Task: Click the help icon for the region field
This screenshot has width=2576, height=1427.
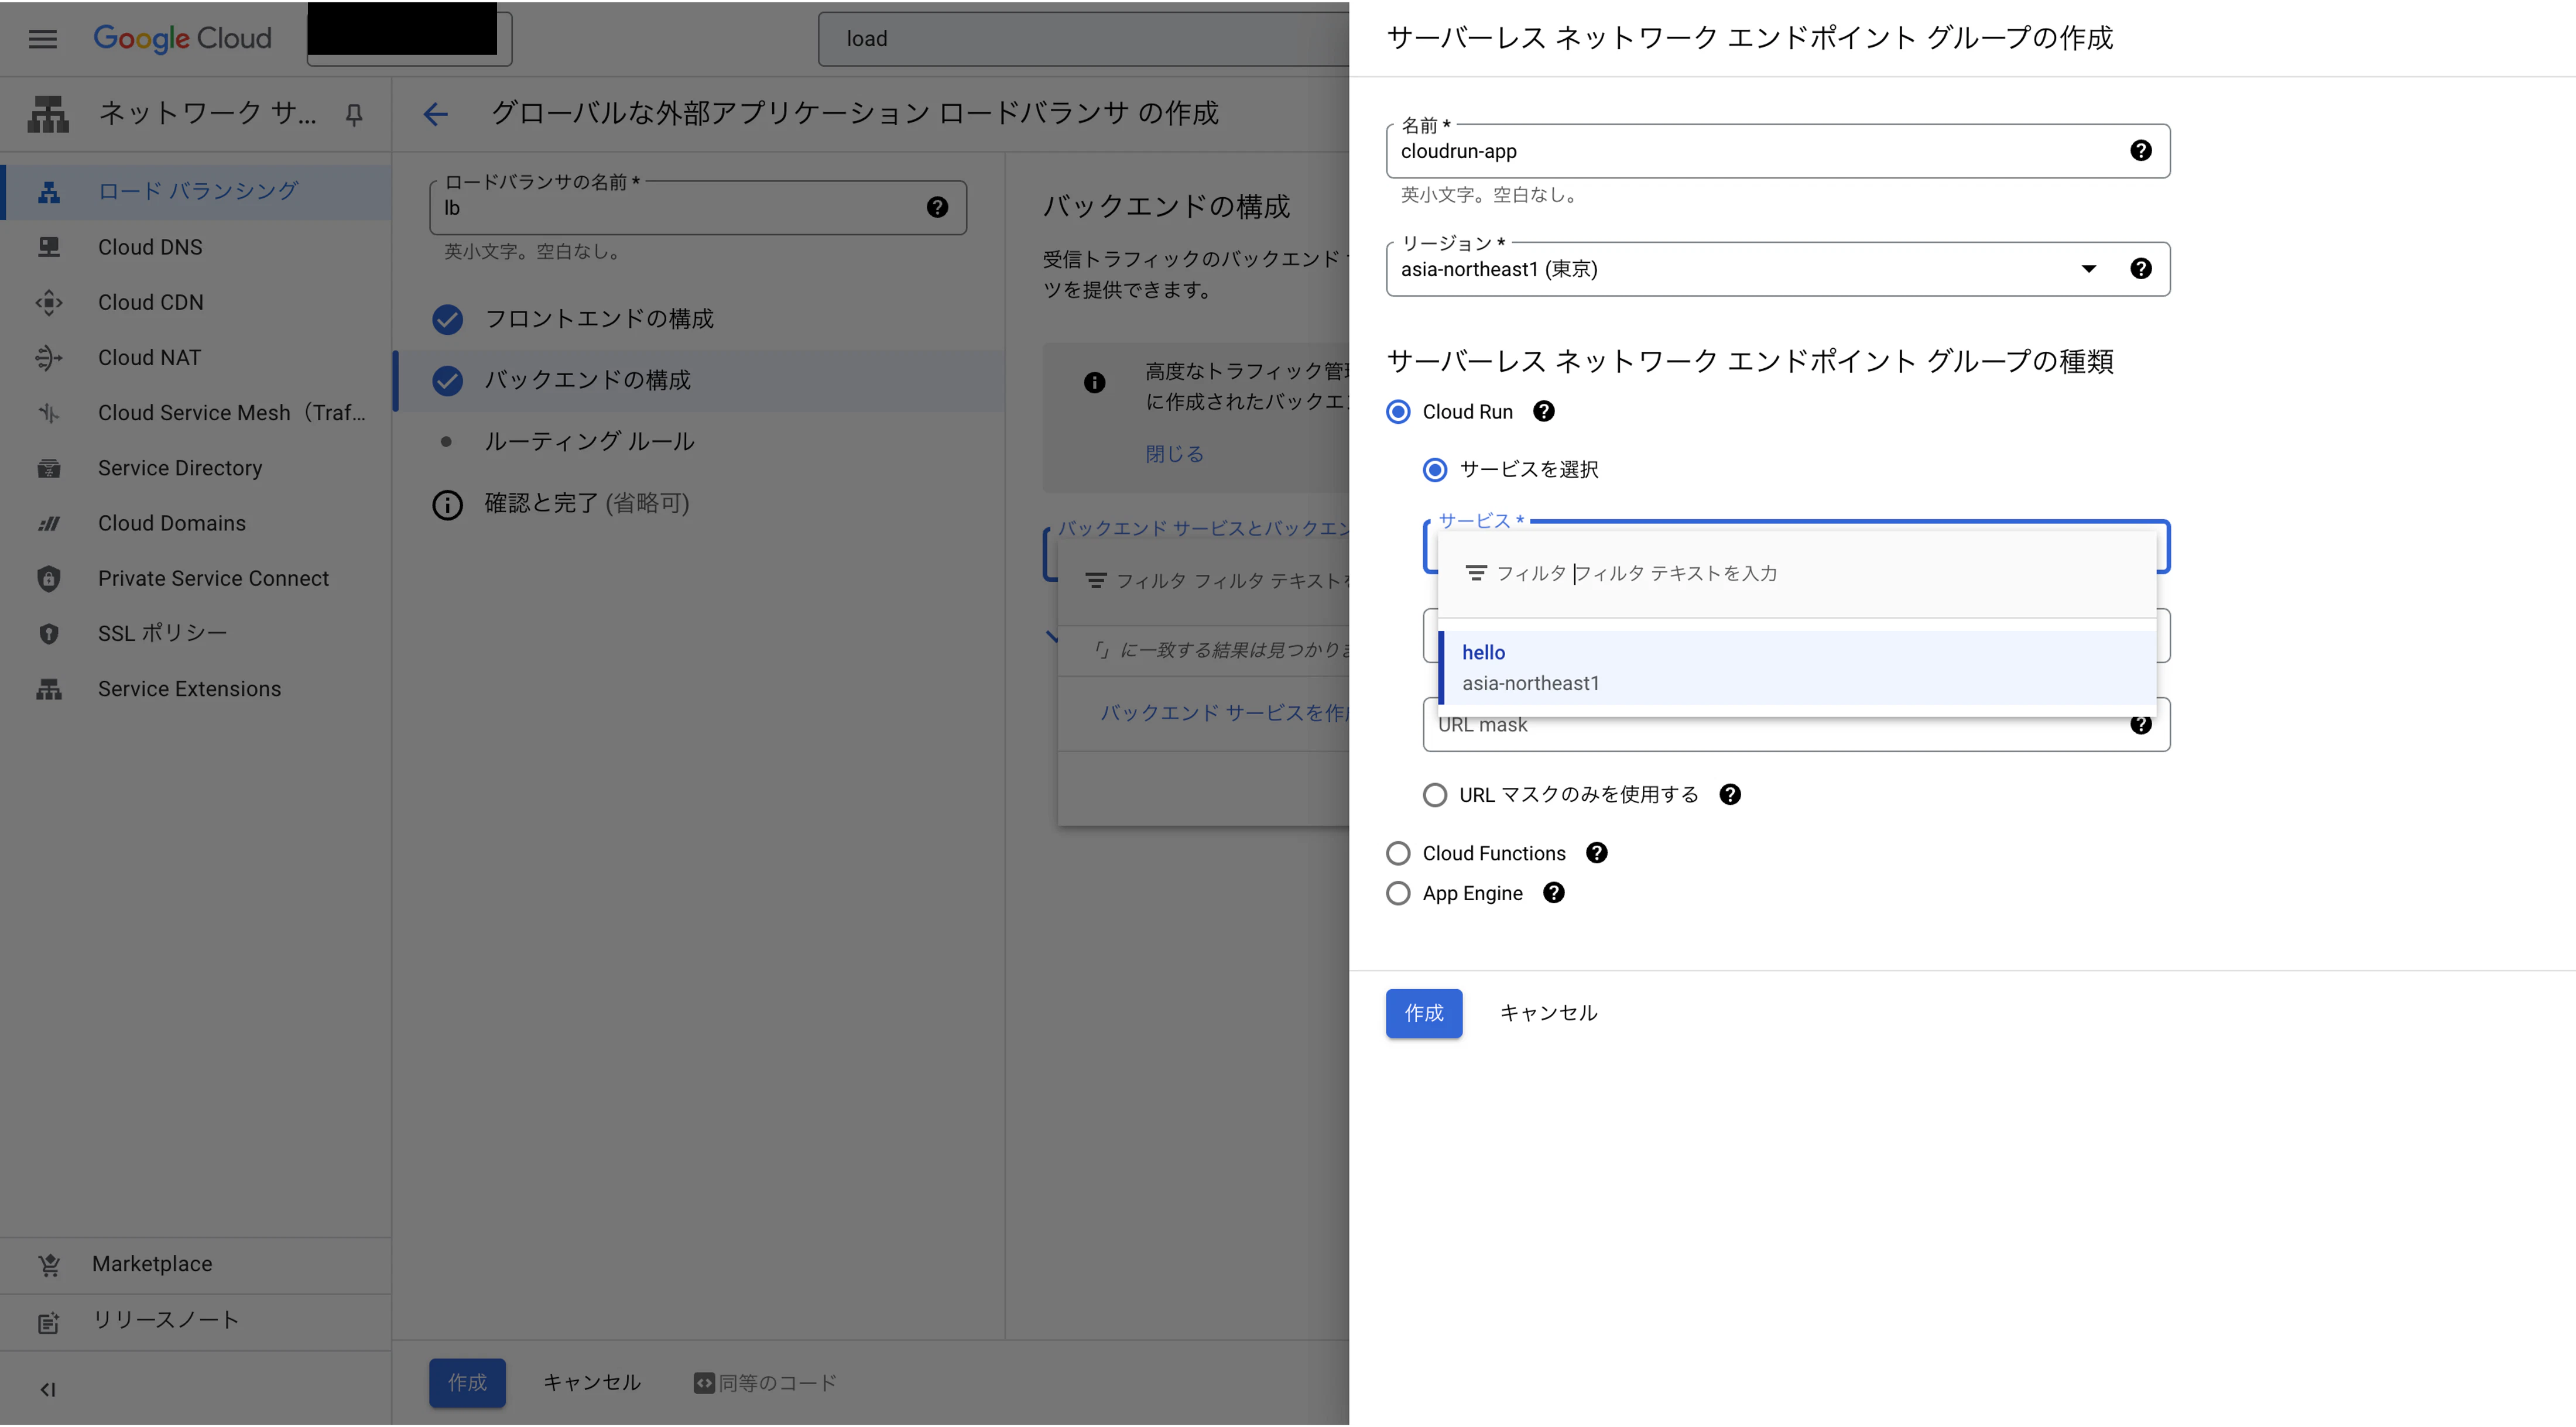Action: (x=2141, y=268)
